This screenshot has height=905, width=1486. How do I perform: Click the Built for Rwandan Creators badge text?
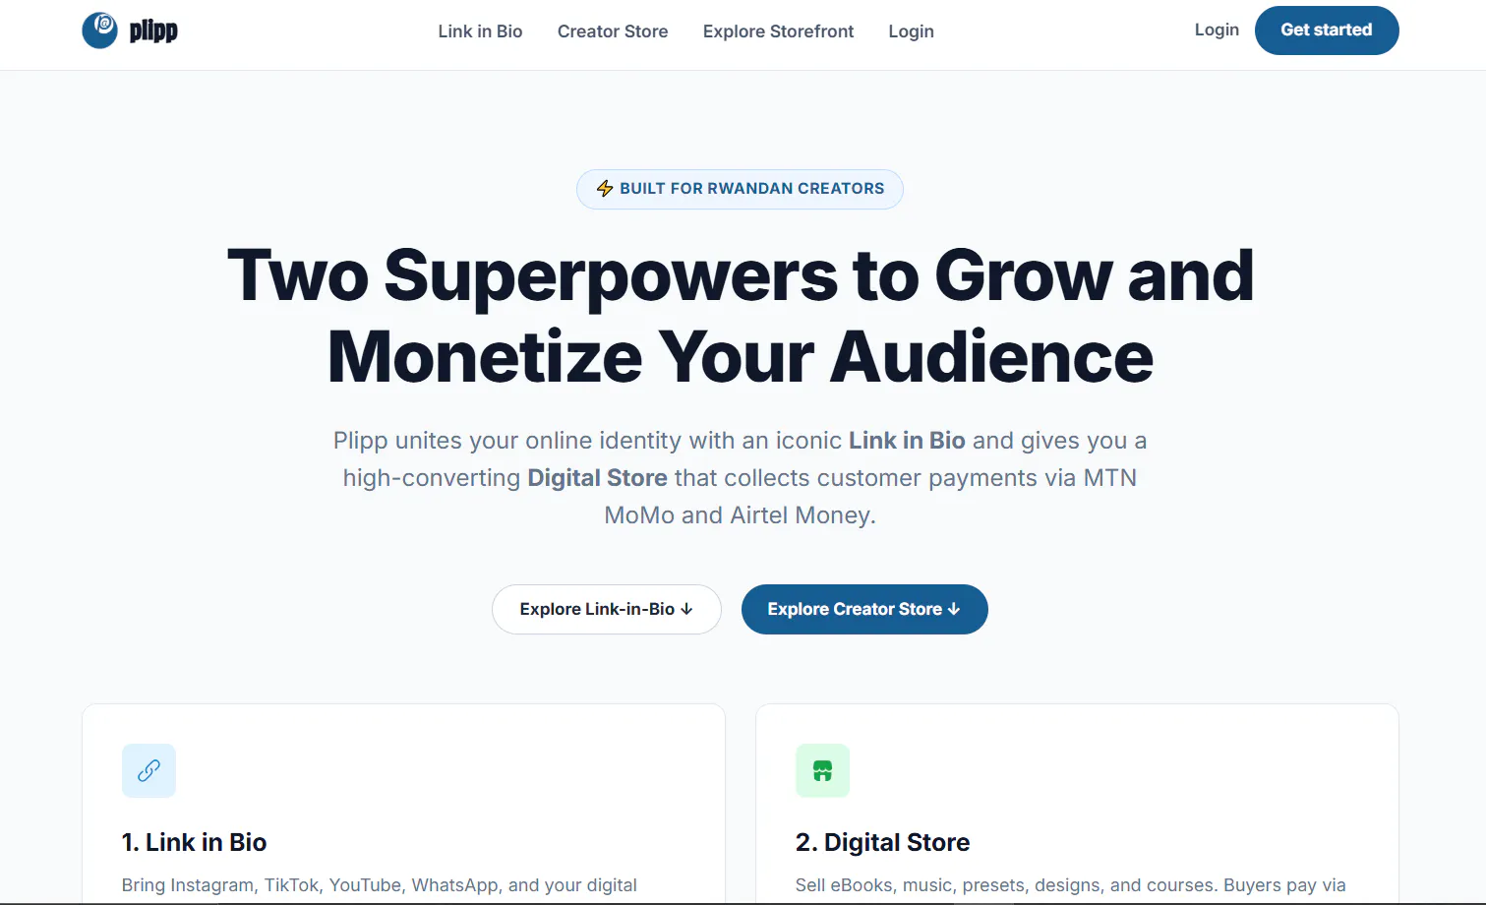[752, 189]
